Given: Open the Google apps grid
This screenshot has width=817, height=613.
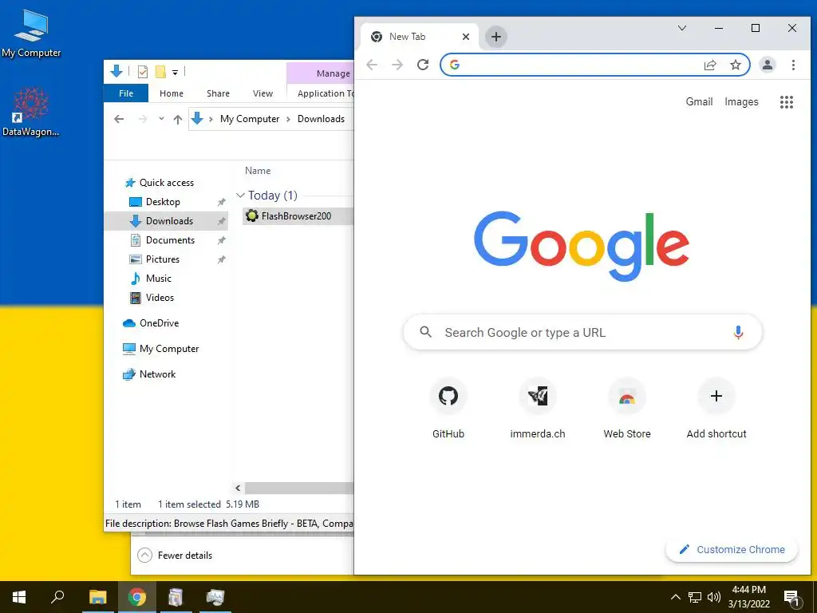Looking at the screenshot, I should 786,102.
